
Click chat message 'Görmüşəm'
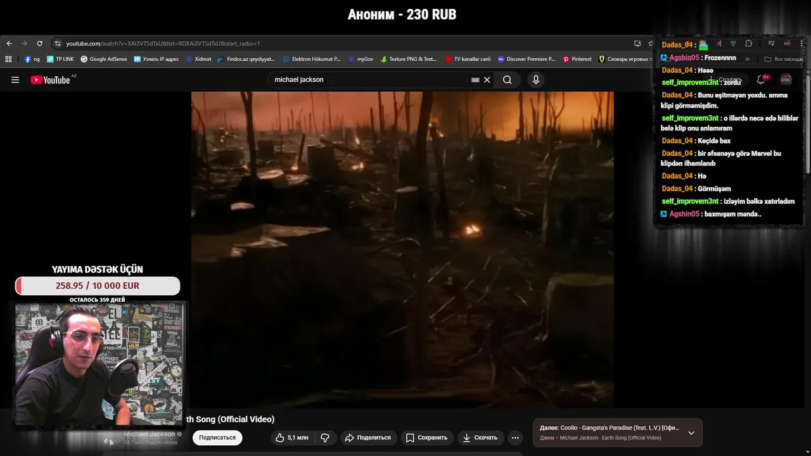[713, 189]
